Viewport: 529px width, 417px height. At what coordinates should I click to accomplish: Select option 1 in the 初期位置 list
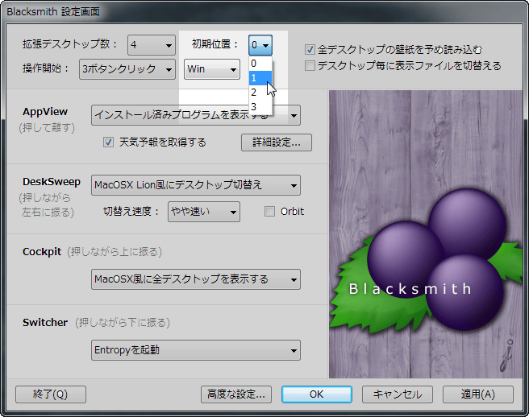260,78
